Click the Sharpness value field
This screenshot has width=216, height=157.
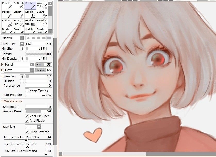(x=38, y=107)
